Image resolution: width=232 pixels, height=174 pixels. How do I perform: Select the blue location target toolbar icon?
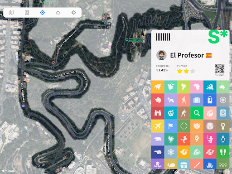(43, 13)
